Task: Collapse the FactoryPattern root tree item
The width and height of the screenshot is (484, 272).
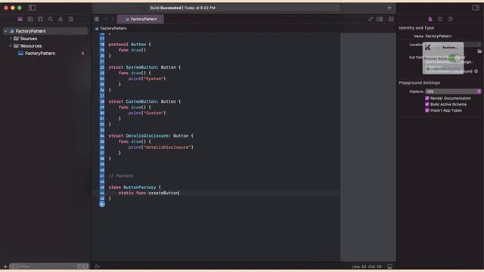Action: pyautogui.click(x=5, y=31)
